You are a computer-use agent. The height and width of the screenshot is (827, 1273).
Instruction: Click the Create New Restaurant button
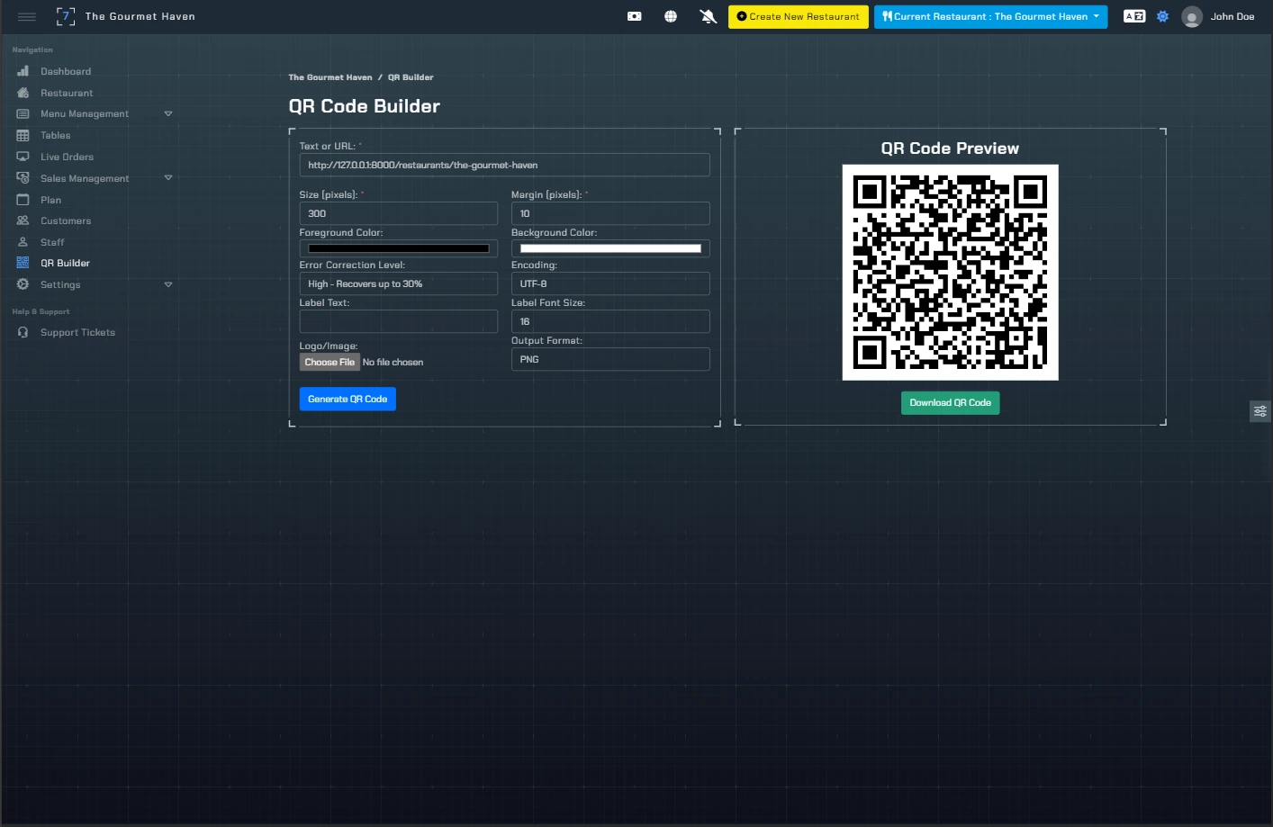point(799,16)
